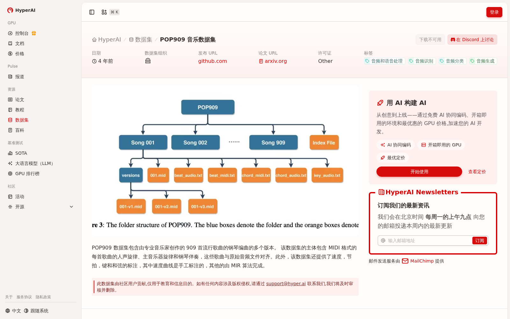510x319 pixels.
Task: Click the rocket icon beside 用 AI 构建 AI
Action: click(380, 103)
